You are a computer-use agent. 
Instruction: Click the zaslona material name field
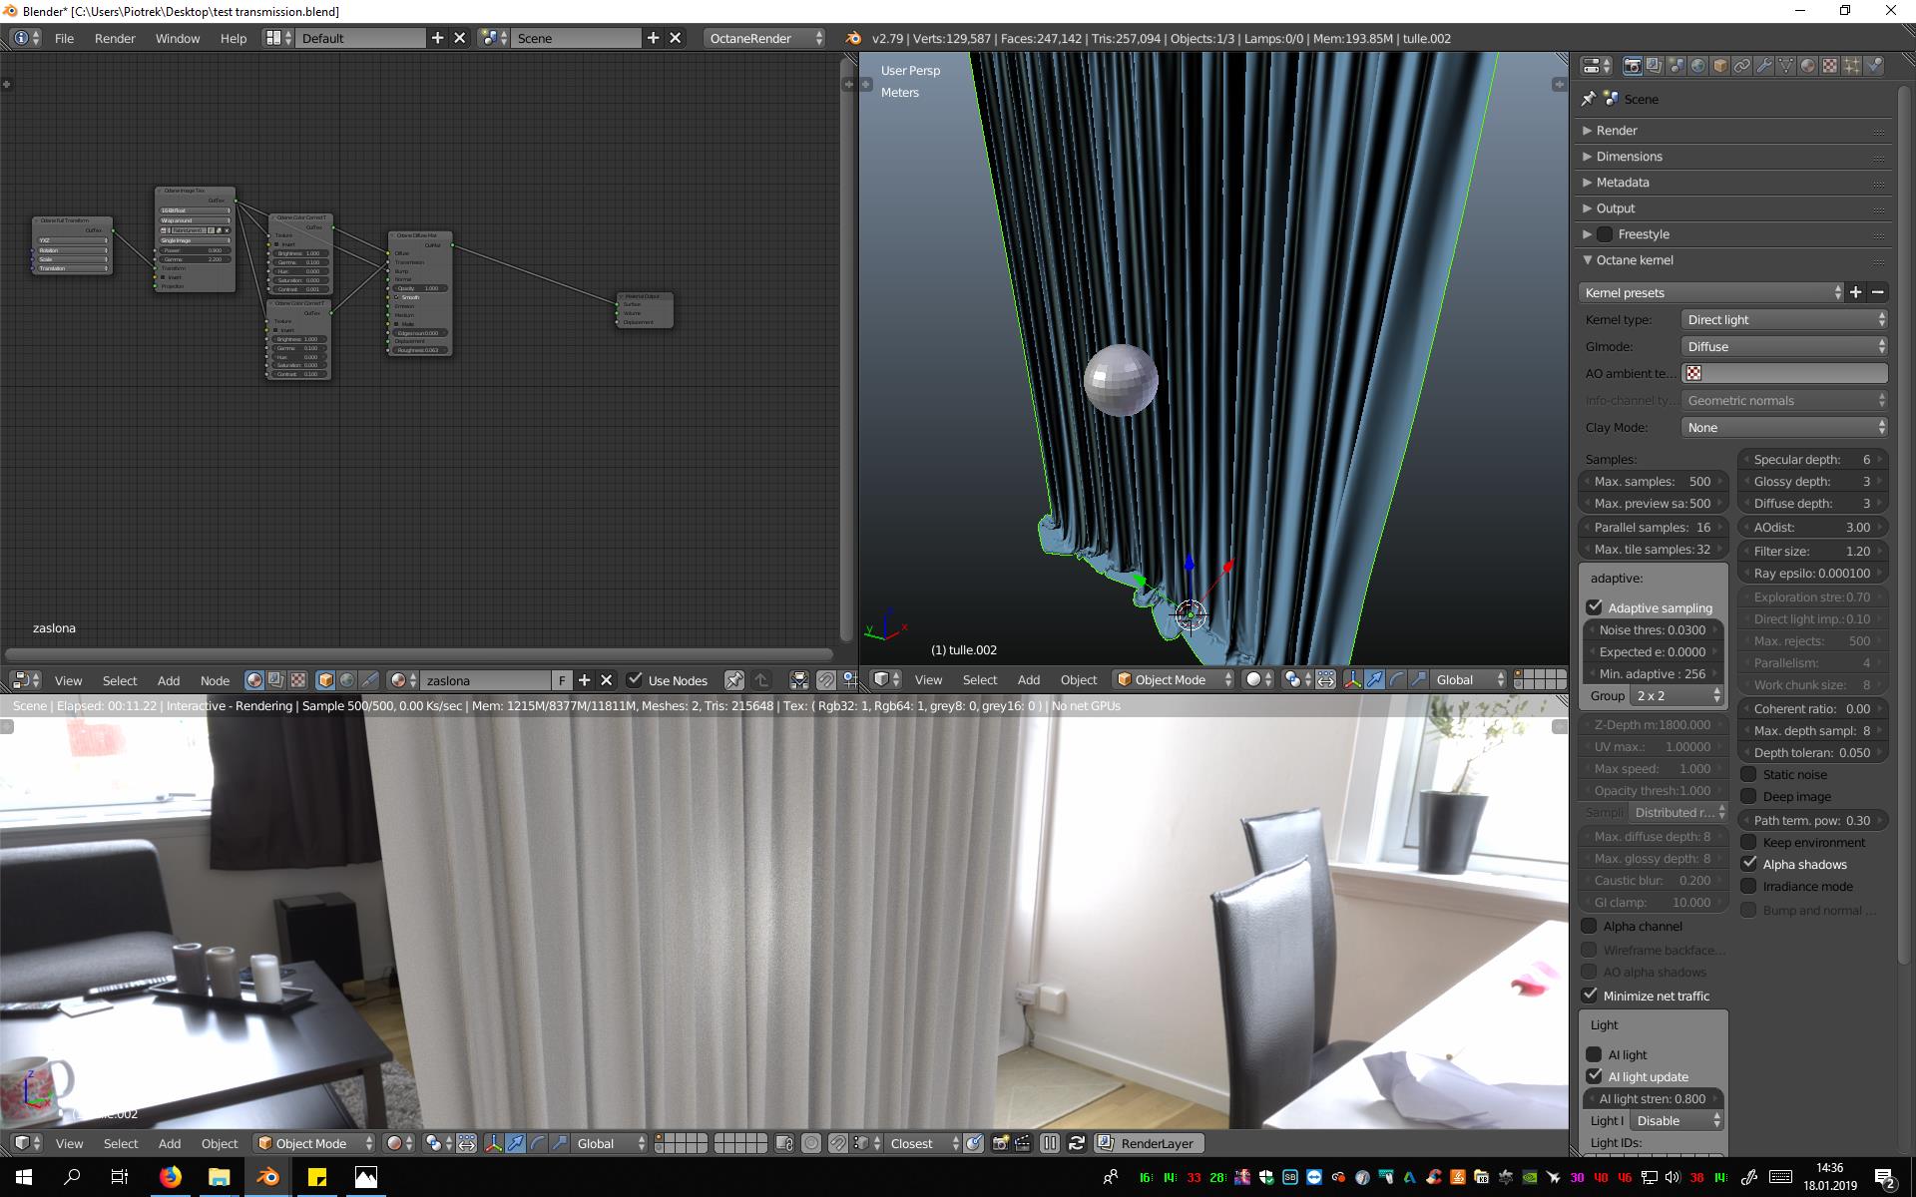click(x=485, y=680)
